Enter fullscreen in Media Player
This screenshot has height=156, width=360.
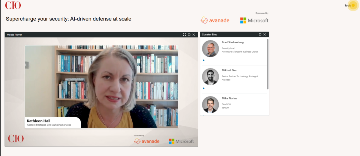(184, 35)
